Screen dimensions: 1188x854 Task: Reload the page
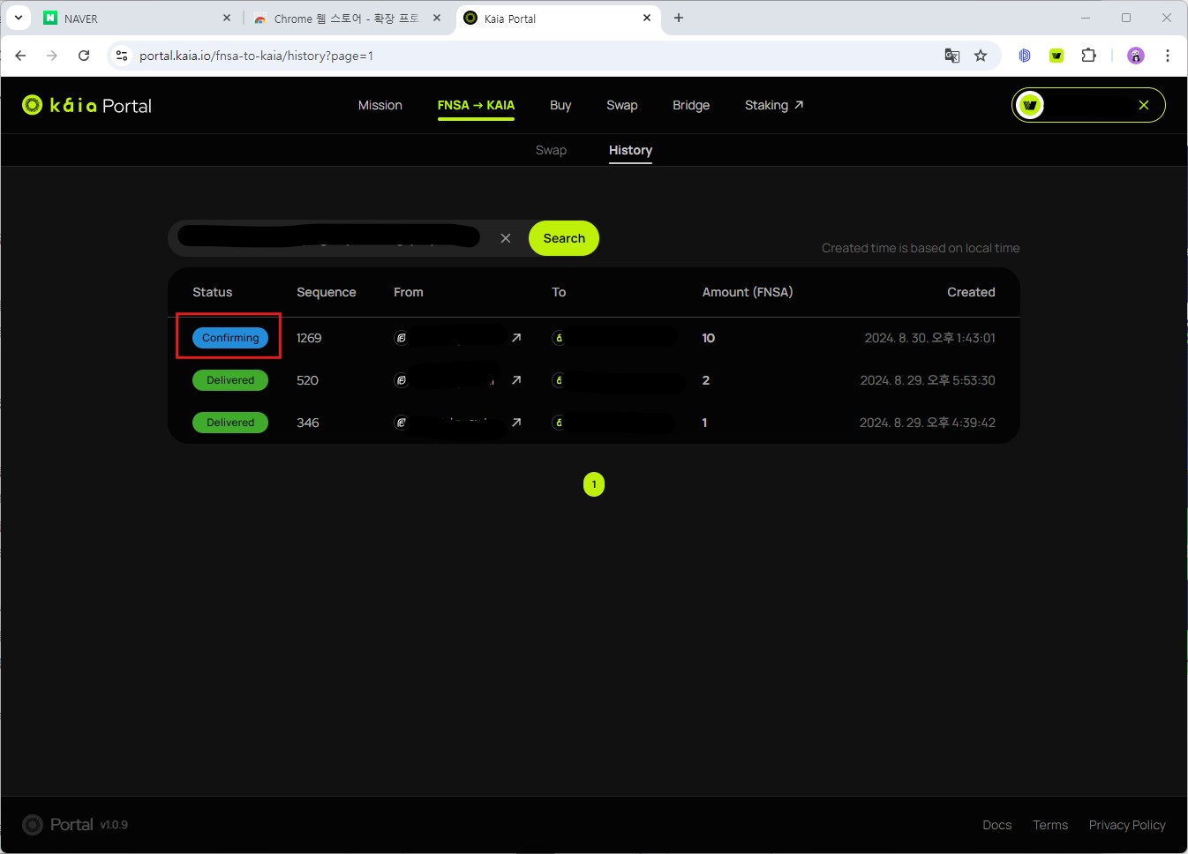[x=84, y=56]
